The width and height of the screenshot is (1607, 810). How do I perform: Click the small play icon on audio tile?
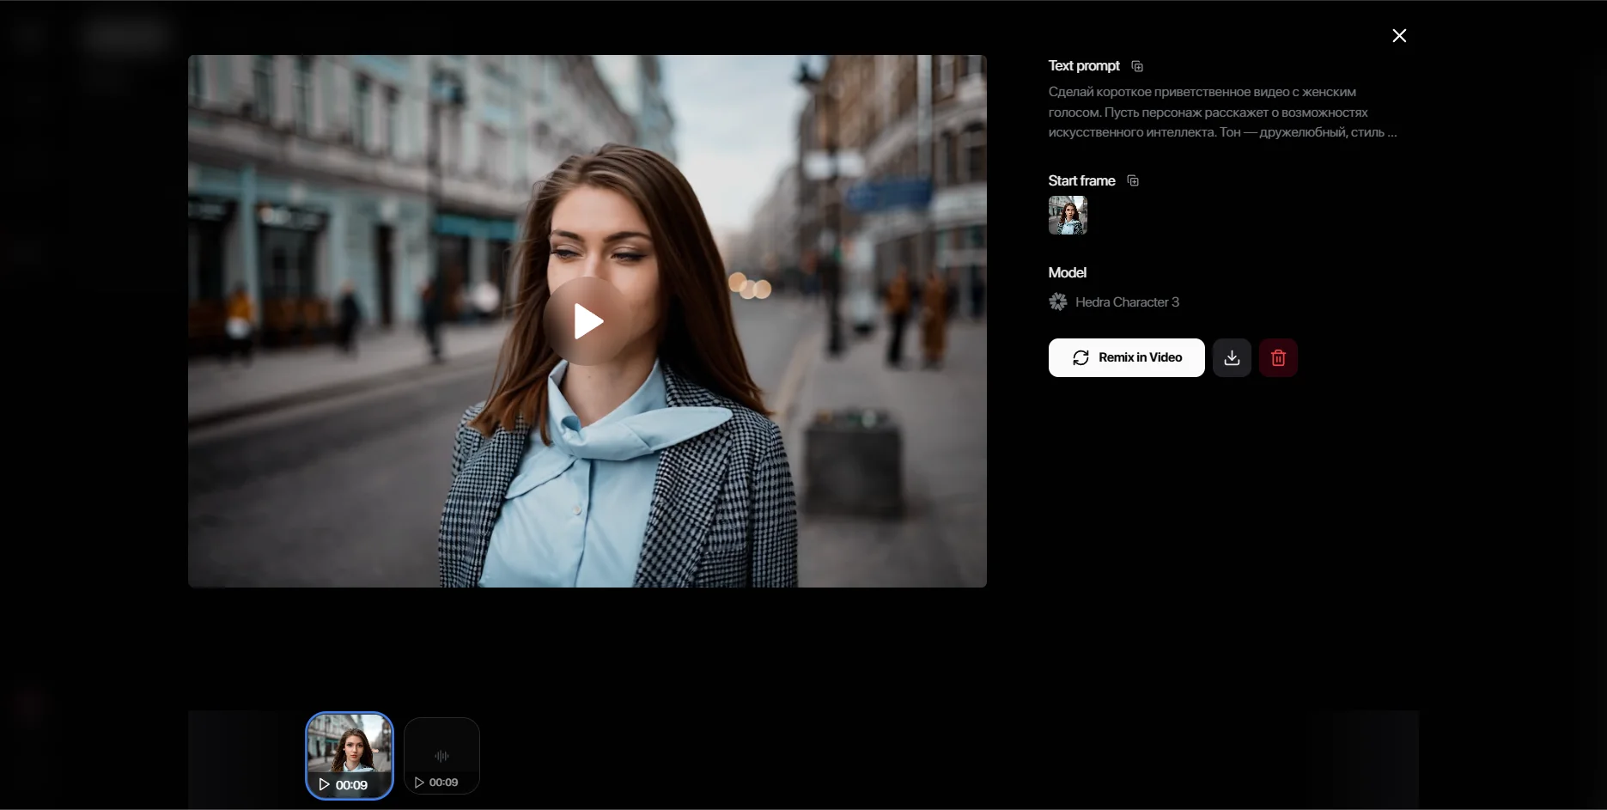pyautogui.click(x=419, y=783)
